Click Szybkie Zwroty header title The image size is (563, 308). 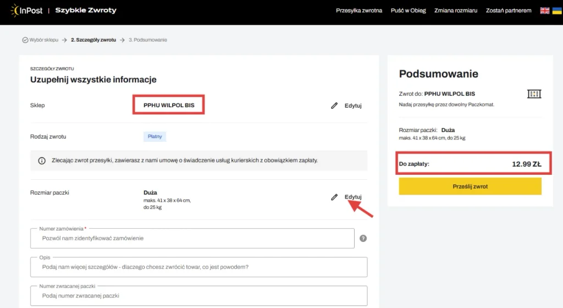pos(86,10)
